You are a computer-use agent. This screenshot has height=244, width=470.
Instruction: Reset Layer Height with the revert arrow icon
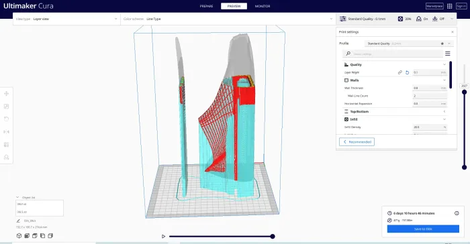(x=407, y=72)
